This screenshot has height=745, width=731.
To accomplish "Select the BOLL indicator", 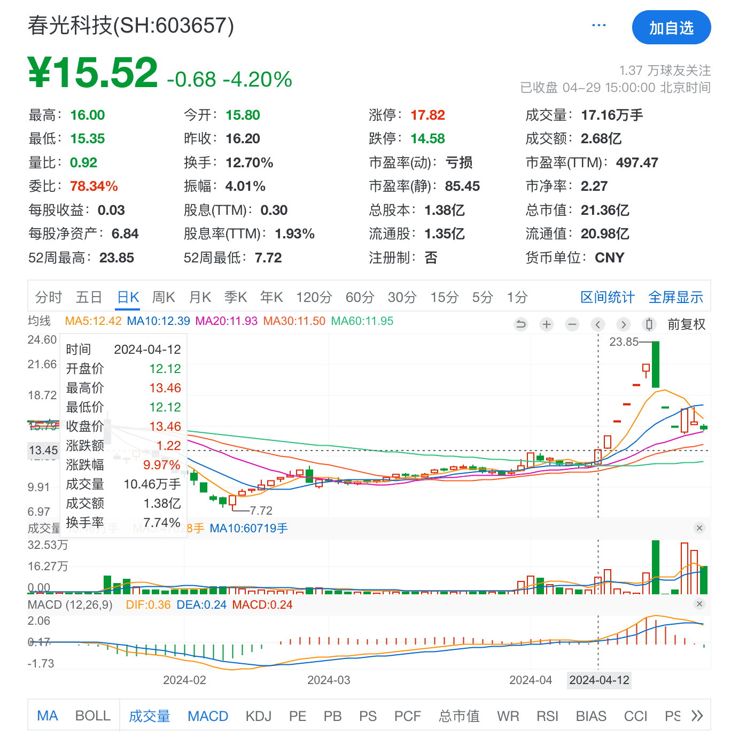I will click(93, 716).
